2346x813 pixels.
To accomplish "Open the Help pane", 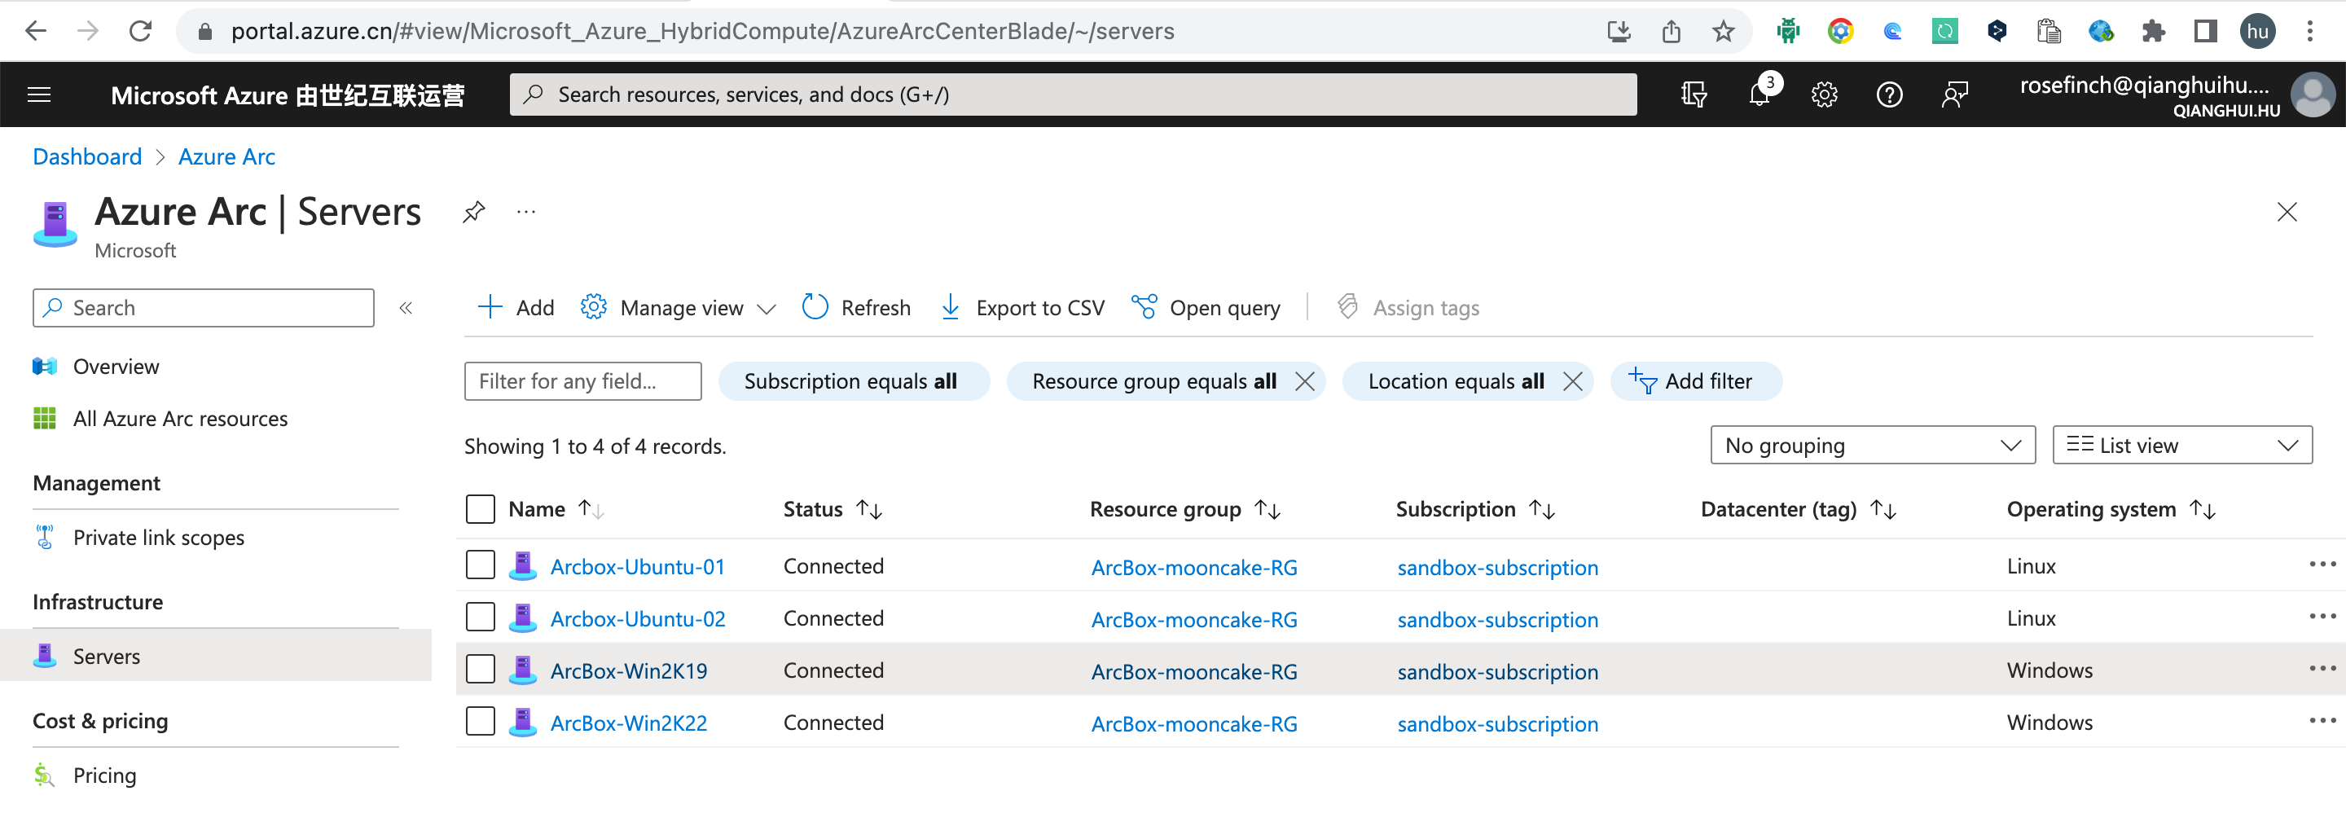I will click(x=1890, y=94).
